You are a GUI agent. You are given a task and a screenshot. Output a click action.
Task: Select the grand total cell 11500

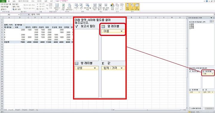click(x=48, y=42)
